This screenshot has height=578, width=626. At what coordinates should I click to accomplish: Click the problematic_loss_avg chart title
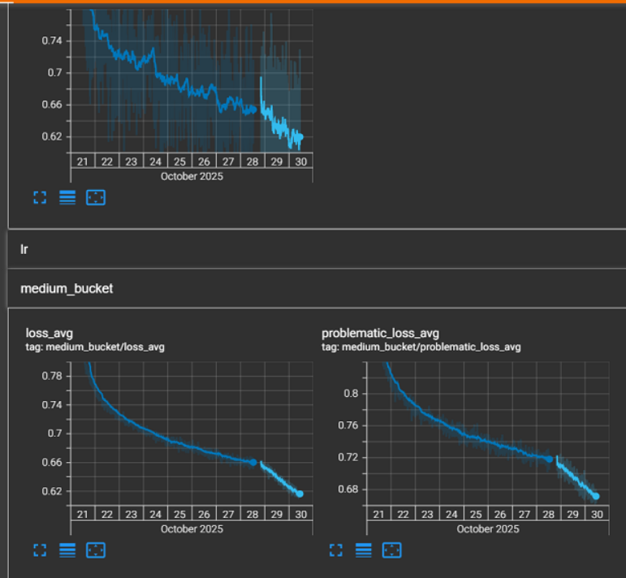click(381, 333)
